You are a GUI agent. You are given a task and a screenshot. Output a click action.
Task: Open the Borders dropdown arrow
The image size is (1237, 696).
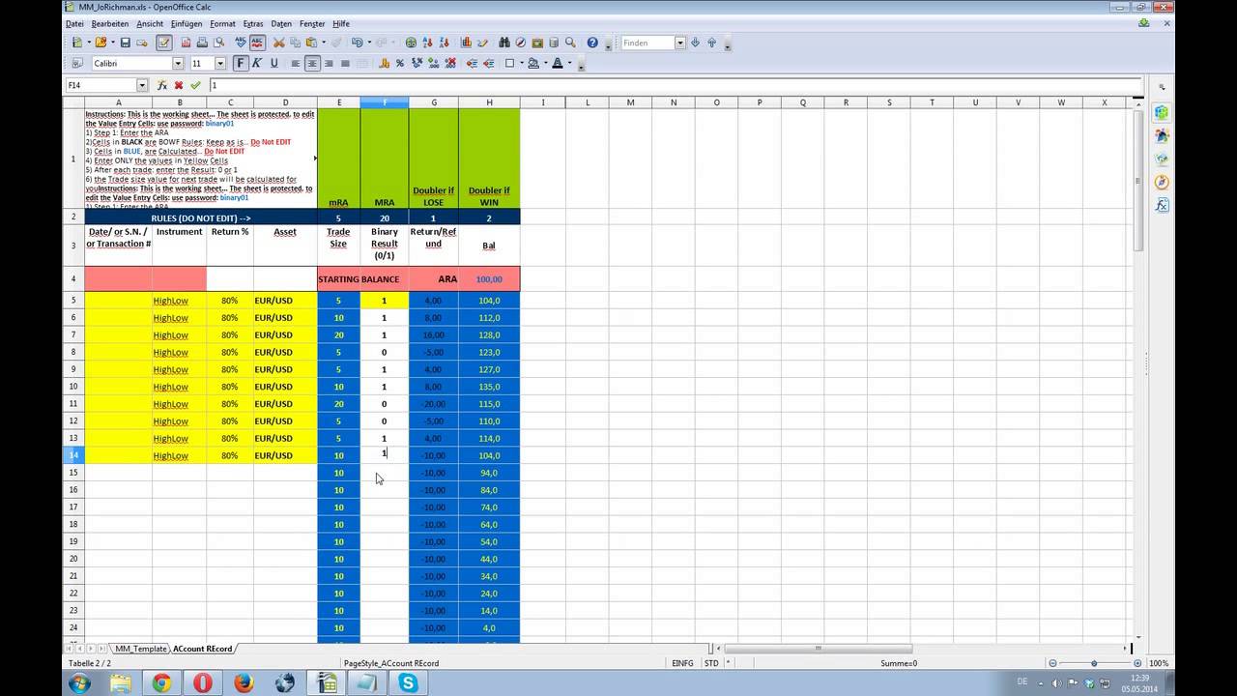(x=522, y=63)
